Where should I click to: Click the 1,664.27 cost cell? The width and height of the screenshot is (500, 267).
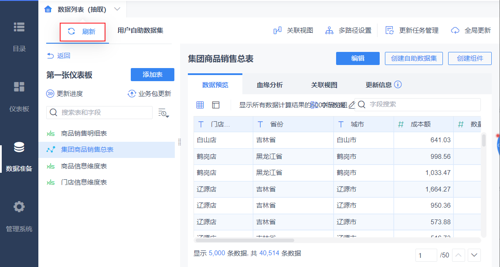point(424,189)
